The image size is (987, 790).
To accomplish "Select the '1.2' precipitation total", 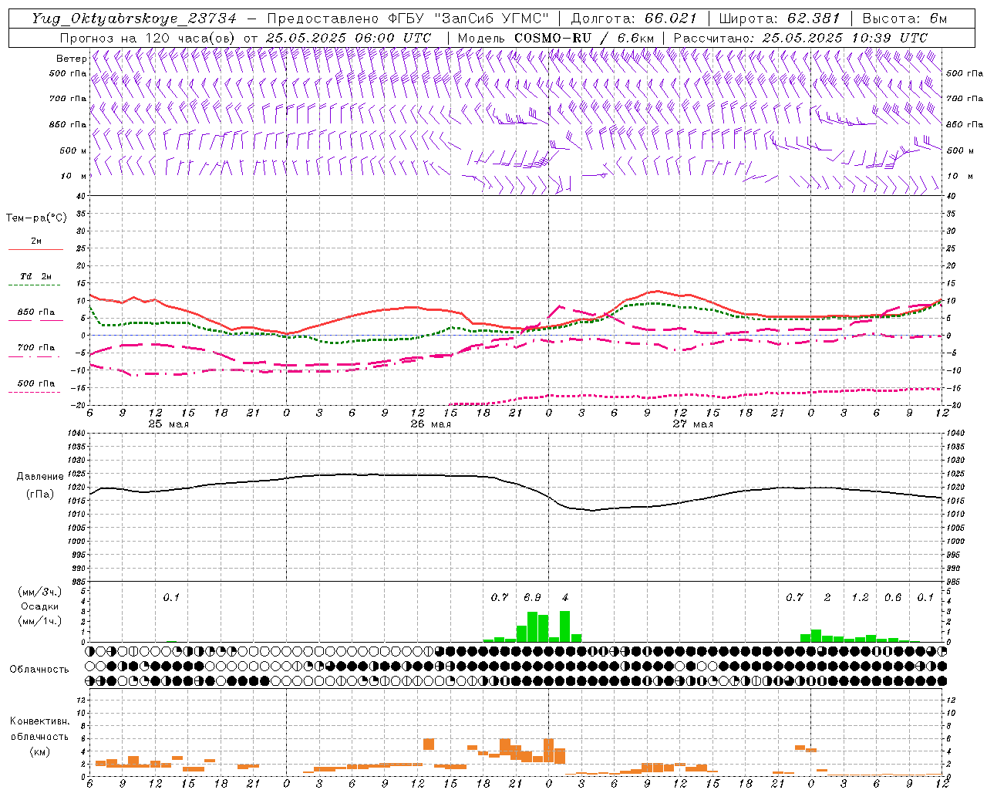I will click(x=860, y=598).
